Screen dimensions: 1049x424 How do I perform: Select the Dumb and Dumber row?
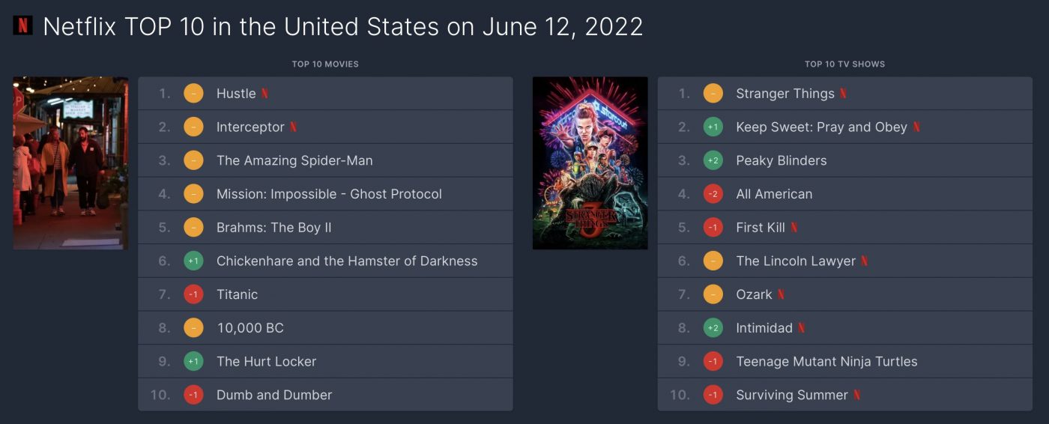pyautogui.click(x=325, y=395)
